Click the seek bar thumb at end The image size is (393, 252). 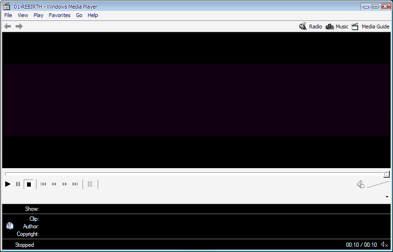(x=386, y=174)
